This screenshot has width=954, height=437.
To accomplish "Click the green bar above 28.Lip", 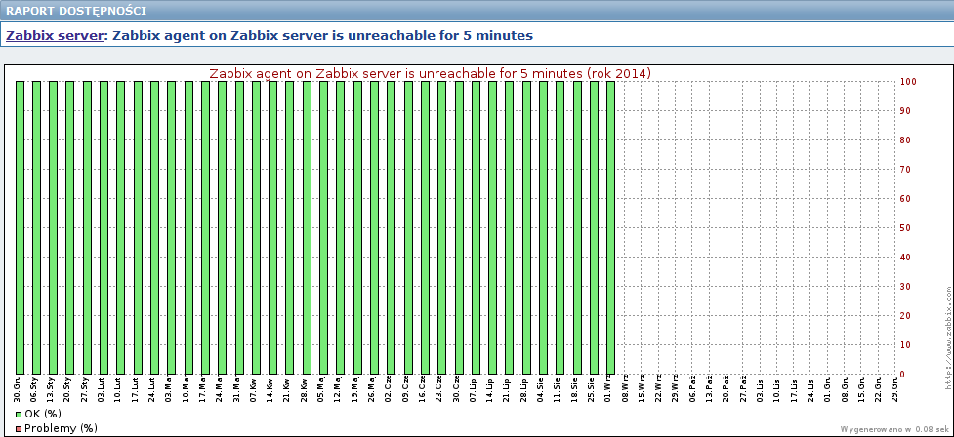I will click(x=526, y=227).
